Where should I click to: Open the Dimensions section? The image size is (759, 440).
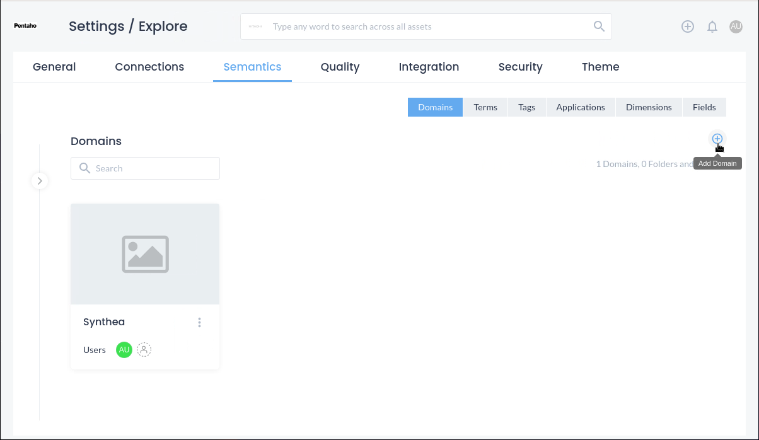pyautogui.click(x=649, y=107)
